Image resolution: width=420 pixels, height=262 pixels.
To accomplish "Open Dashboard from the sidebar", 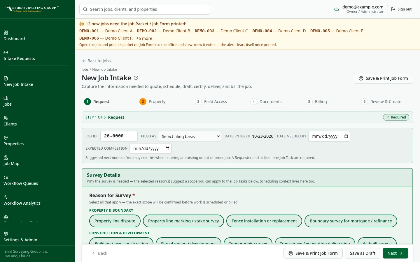I will pos(14,36).
